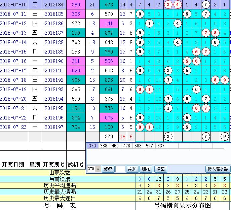Select 388 in the number list
The width and height of the screenshot is (231, 210).
tap(104, 146)
